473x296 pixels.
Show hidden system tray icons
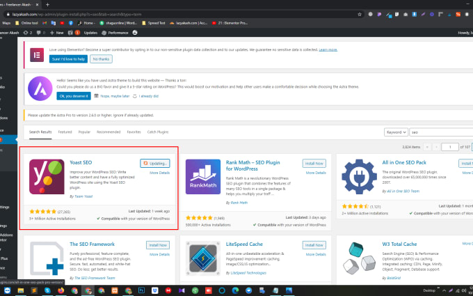444,290
